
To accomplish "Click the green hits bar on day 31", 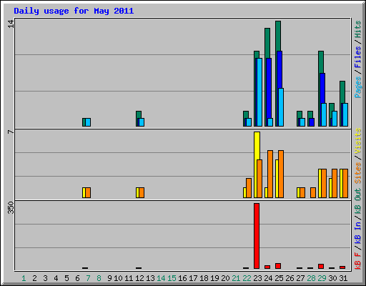I will click(x=342, y=92).
